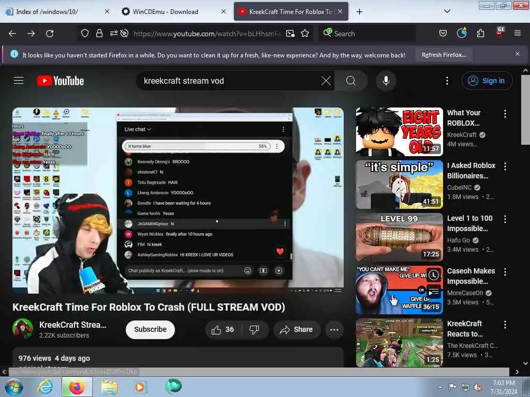Focus the Firefox Search box

(367, 34)
